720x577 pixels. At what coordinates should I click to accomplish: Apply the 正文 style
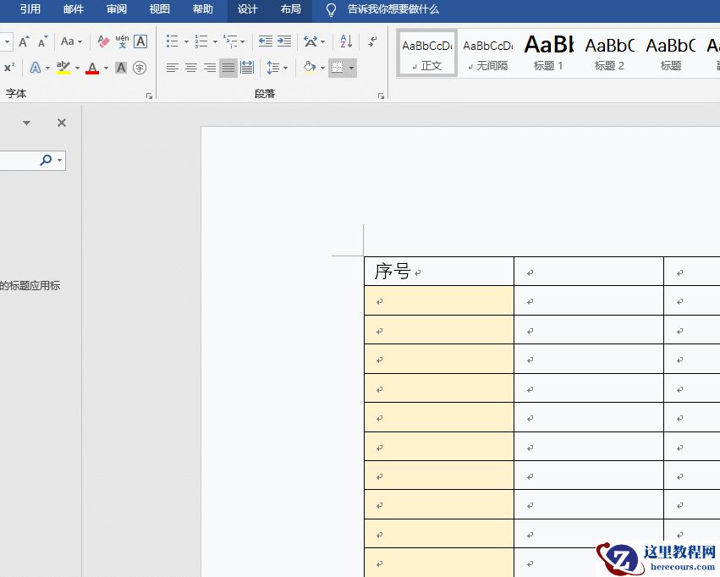(426, 52)
